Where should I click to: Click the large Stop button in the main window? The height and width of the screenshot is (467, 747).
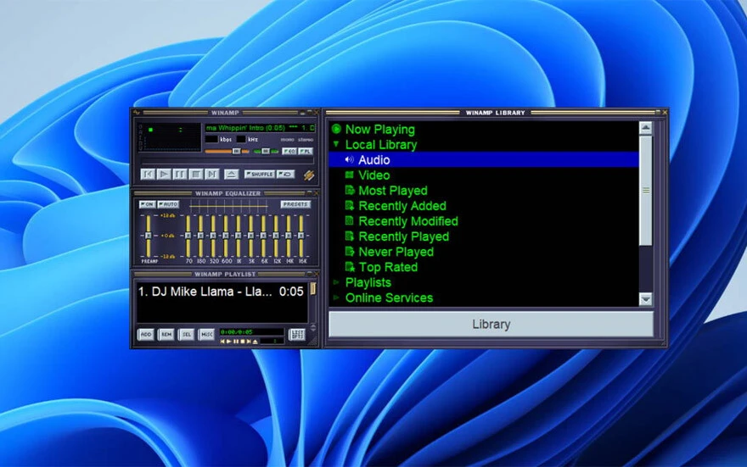click(196, 174)
